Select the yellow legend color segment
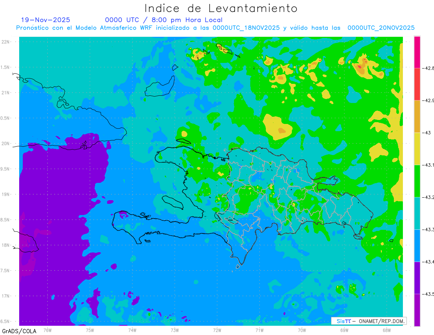The height and width of the screenshot is (335, 434). [x=417, y=149]
